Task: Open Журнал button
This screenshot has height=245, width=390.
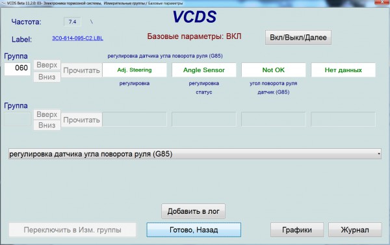Action: (355, 230)
